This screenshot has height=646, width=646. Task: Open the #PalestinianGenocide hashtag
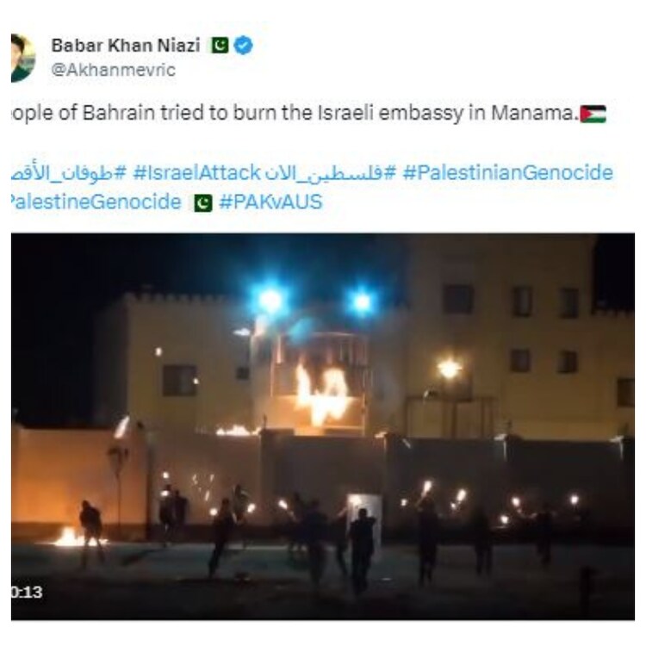pyautogui.click(x=508, y=173)
